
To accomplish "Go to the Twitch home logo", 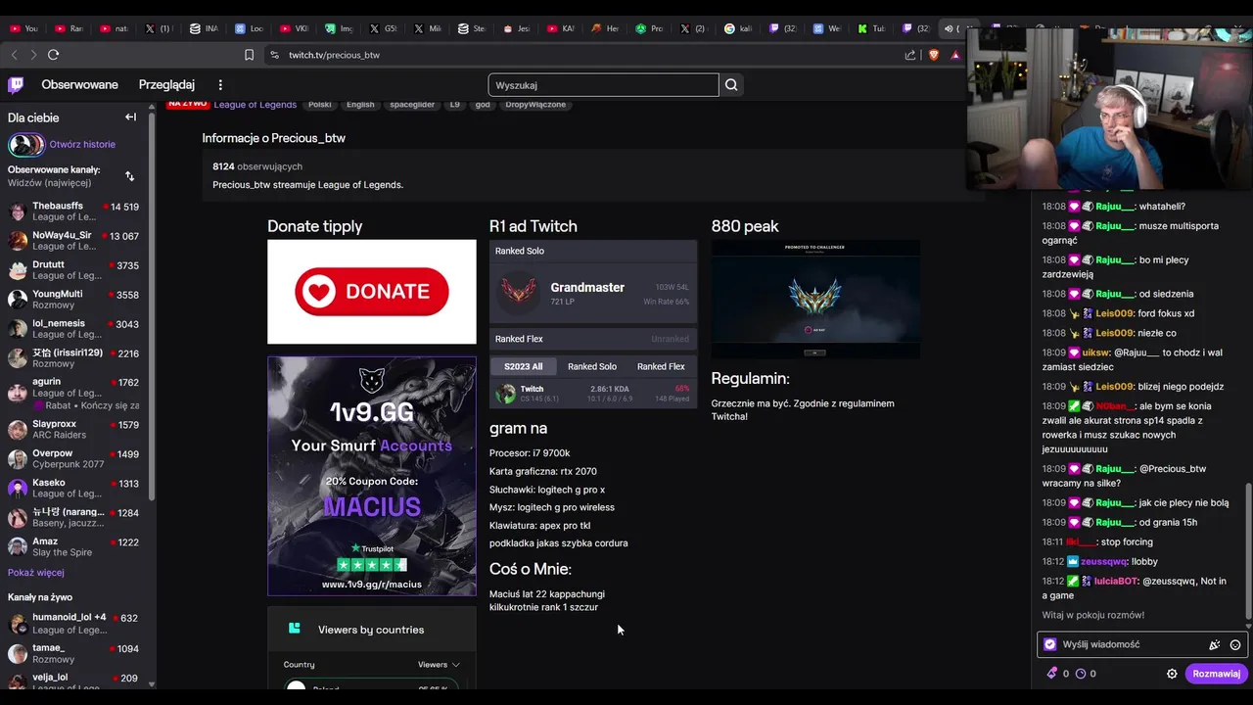I will tap(16, 85).
